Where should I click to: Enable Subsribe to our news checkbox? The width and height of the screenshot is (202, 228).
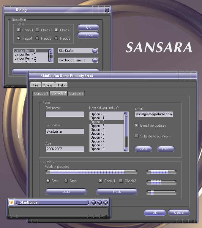(x=136, y=136)
